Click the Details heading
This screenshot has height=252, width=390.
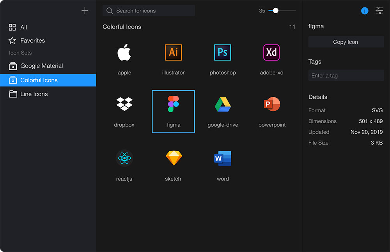(318, 97)
